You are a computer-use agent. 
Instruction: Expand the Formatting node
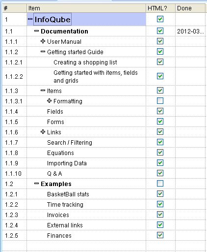coord(49,100)
